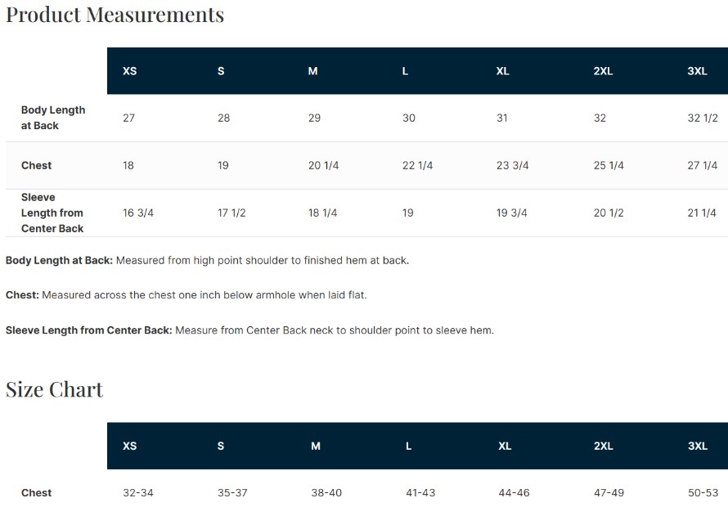Click the Body Length at Back: definition label
728x507 pixels.
tap(59, 261)
